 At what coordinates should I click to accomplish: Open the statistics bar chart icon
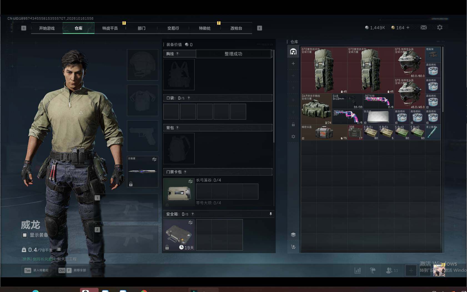(358, 270)
